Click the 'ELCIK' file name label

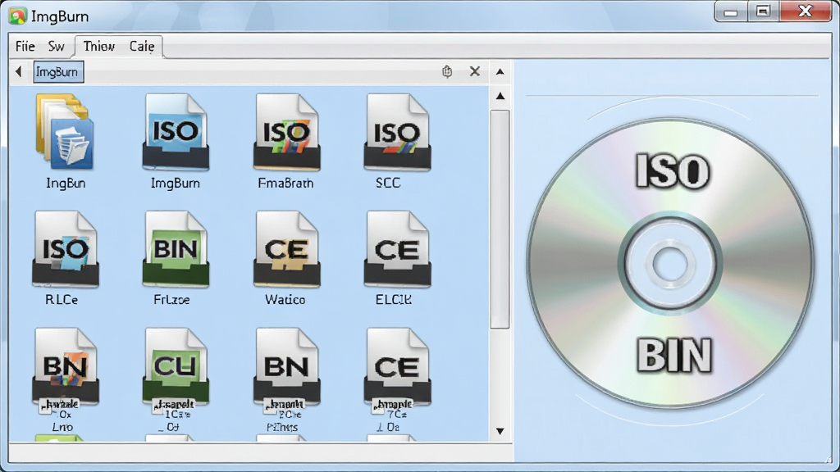[394, 300]
